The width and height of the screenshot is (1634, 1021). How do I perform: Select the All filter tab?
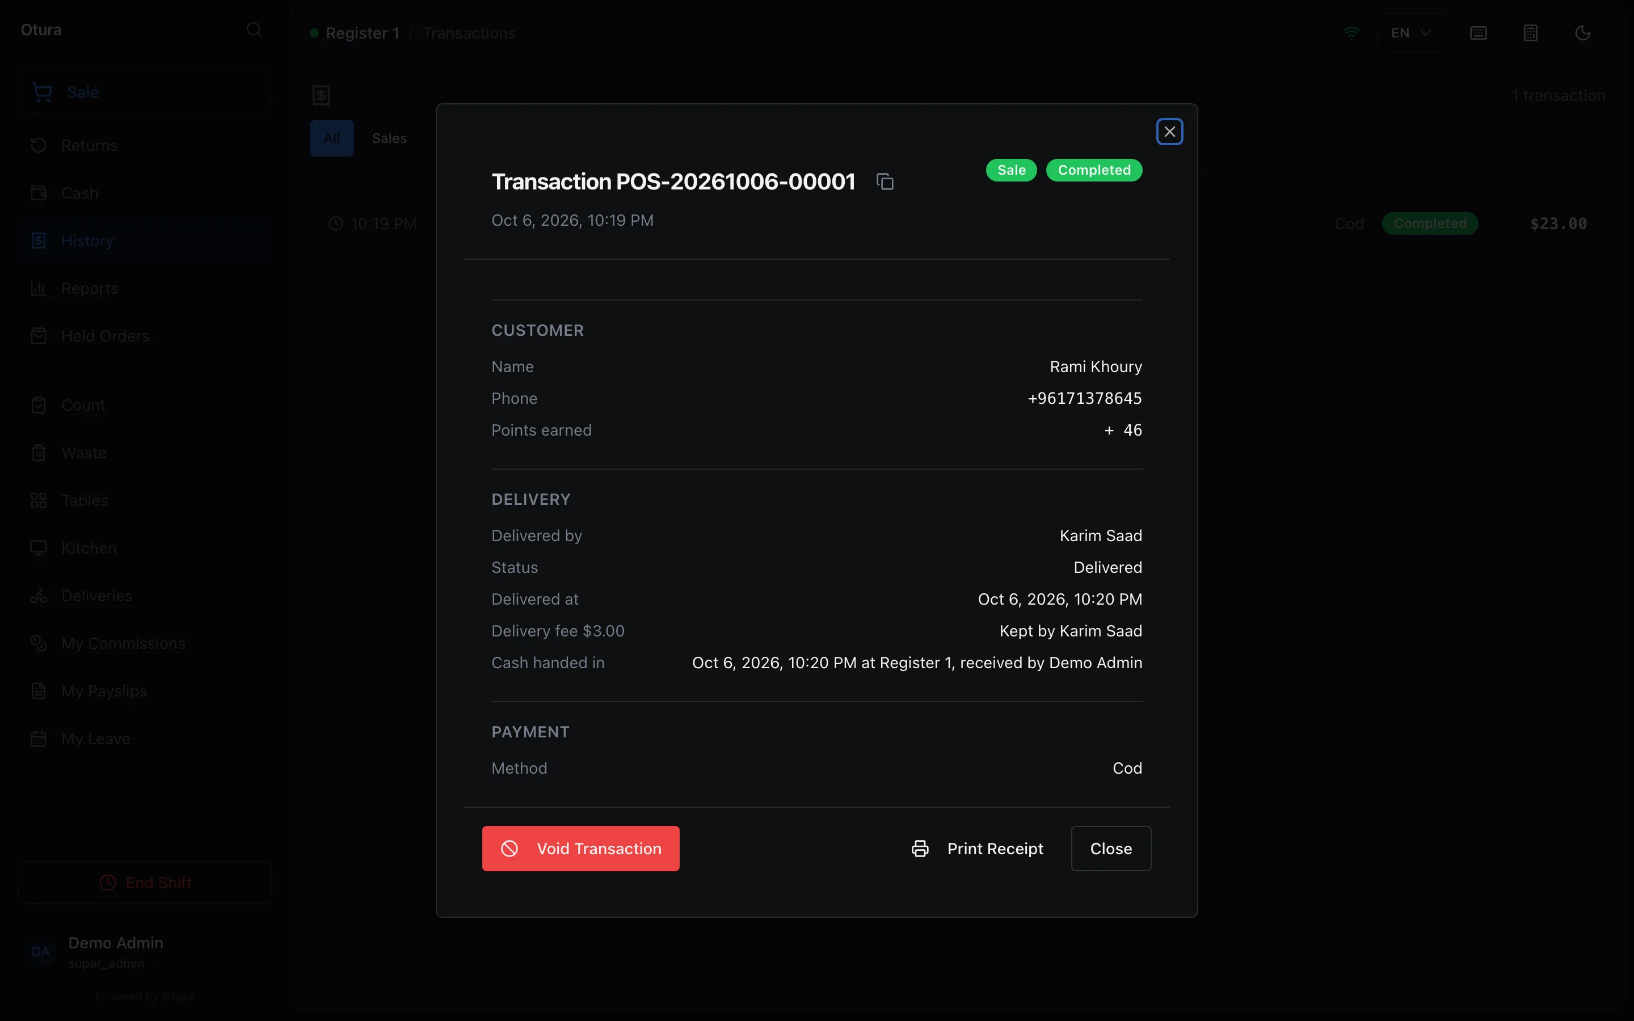click(x=331, y=138)
